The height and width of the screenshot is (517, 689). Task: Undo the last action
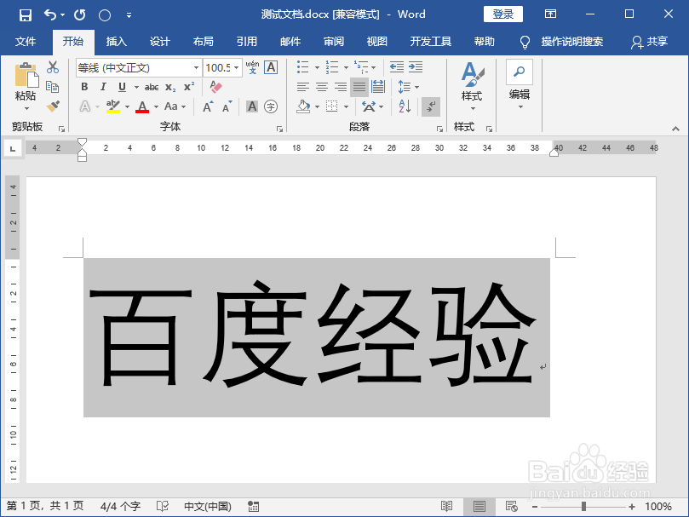click(50, 15)
